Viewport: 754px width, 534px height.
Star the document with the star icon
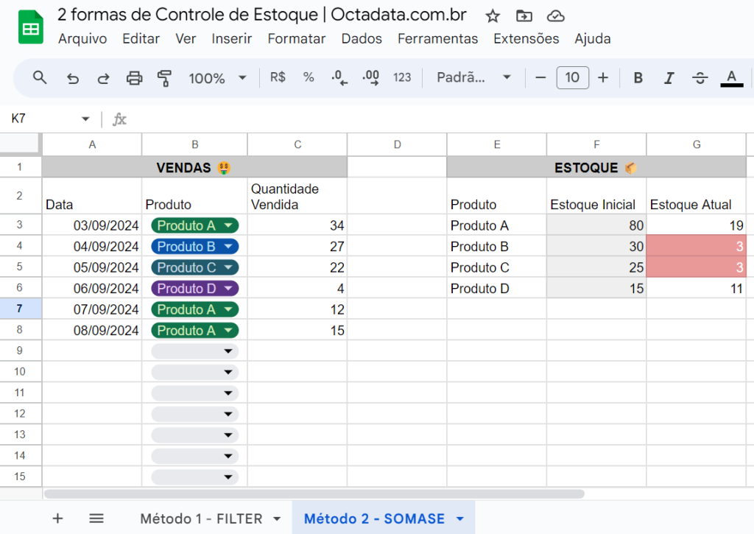(493, 15)
